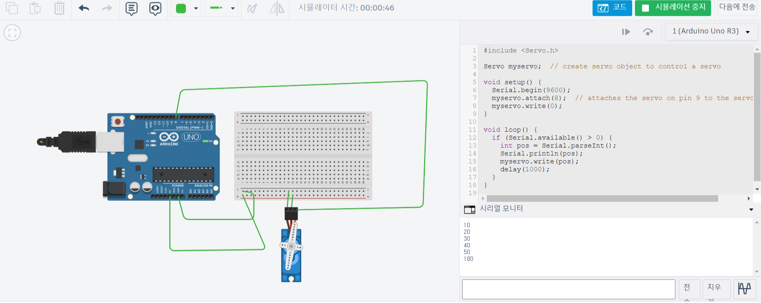761x303 pixels.
Task: Click the debugger step over icon
Action: [x=648, y=32]
